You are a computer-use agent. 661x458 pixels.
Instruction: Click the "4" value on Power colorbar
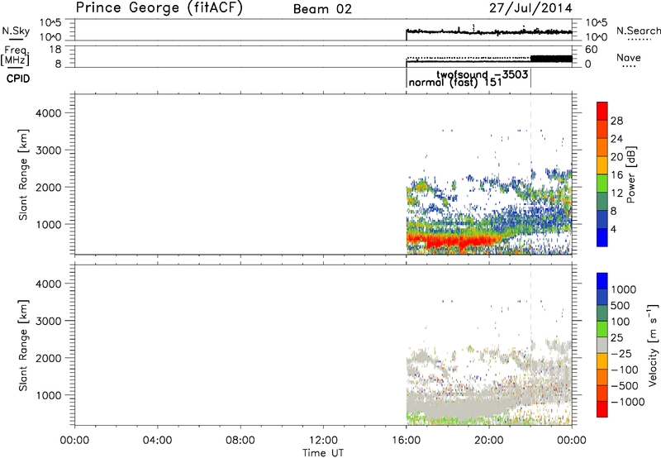613,229
